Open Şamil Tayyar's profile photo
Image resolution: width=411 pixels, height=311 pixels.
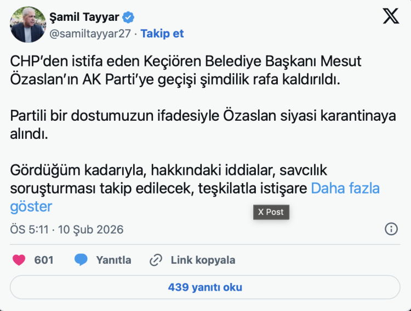[27, 25]
